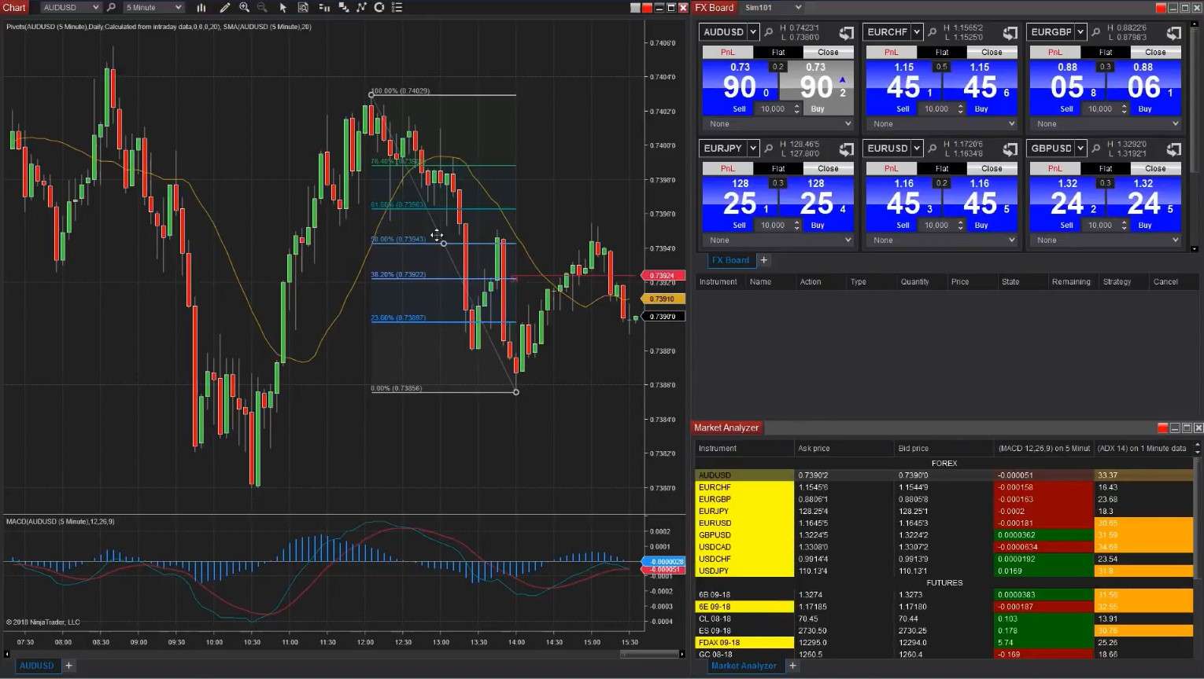Viewport: 1204px width, 679px height.
Task: Click the grey link color box in Chart
Action: (x=636, y=8)
